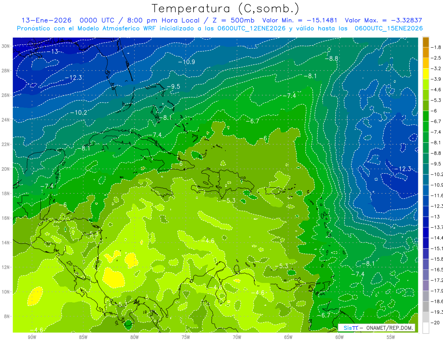Click contour label "-12.3" in the eastern Atlantic region

[402, 169]
